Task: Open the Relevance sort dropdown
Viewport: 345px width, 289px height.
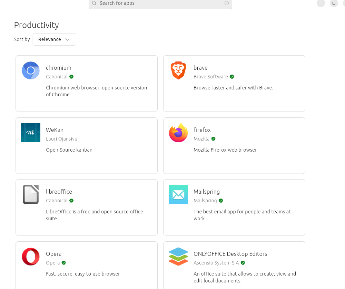Action: coord(54,39)
